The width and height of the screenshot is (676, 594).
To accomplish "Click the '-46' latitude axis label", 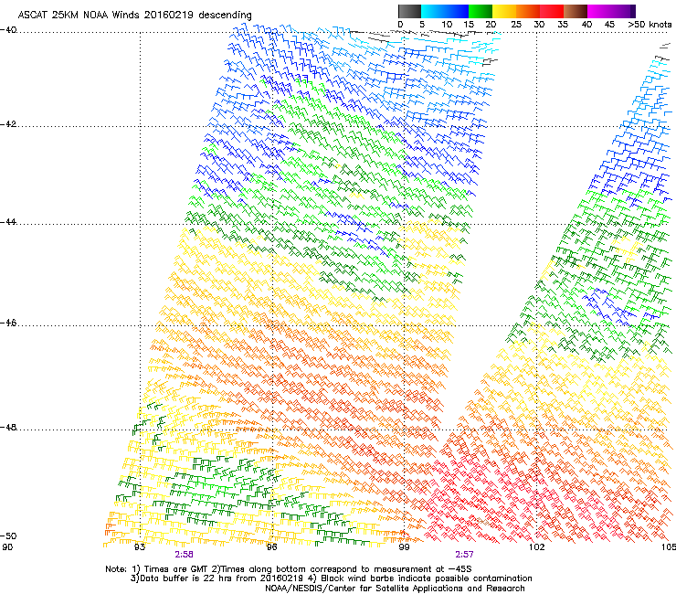I will tap(8, 324).
